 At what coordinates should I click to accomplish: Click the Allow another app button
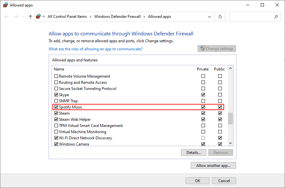(x=213, y=166)
